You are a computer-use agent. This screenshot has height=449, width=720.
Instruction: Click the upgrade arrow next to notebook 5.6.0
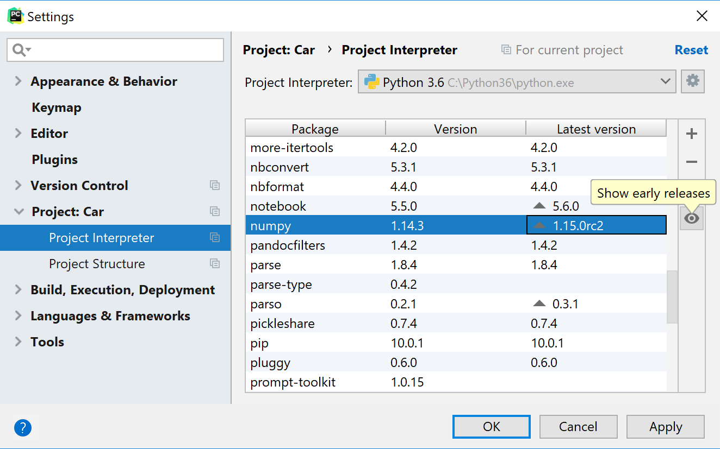coord(539,206)
